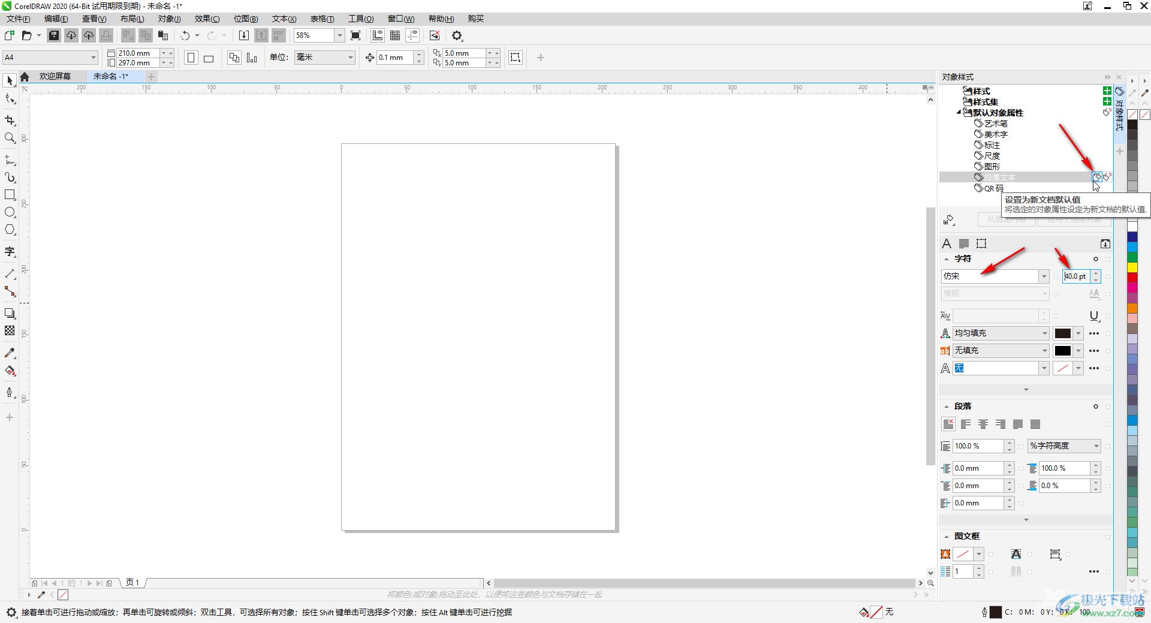Open the 帮助 menu

click(x=441, y=19)
